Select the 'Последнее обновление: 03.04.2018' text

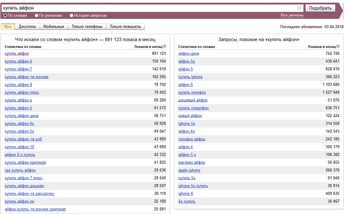click(312, 27)
